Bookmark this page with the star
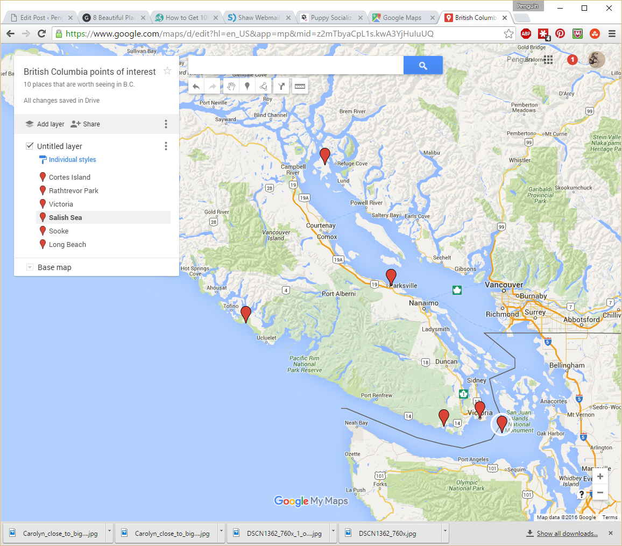 [508, 34]
